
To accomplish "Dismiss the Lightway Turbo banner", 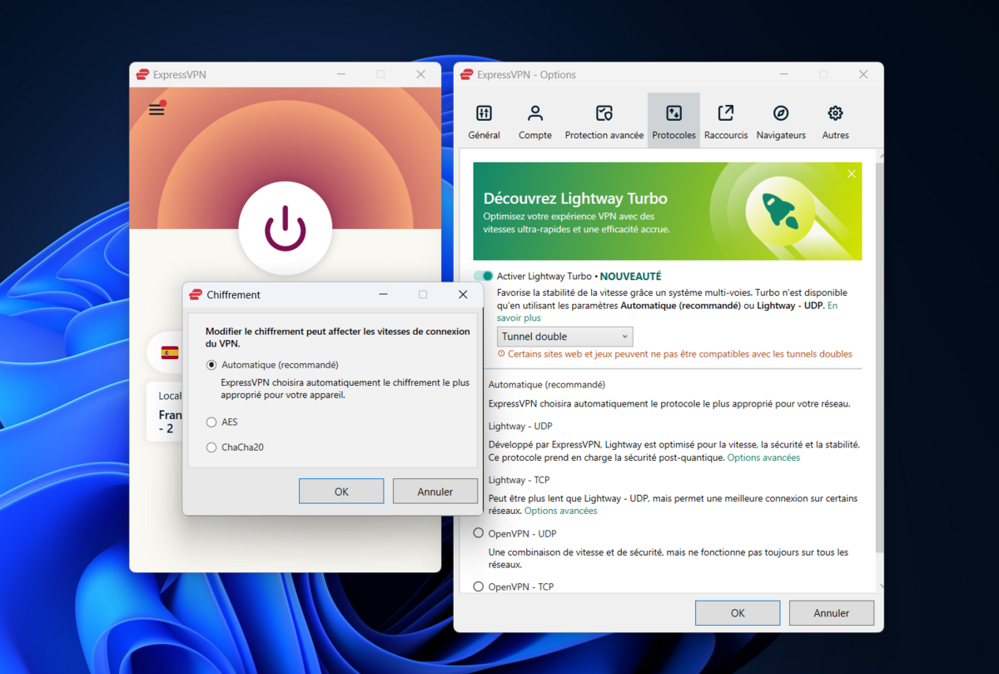I will point(851,174).
